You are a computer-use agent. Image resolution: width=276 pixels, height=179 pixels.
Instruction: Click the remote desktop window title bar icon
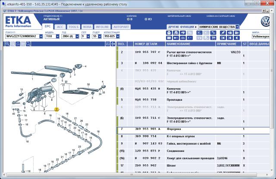coord(4,4)
